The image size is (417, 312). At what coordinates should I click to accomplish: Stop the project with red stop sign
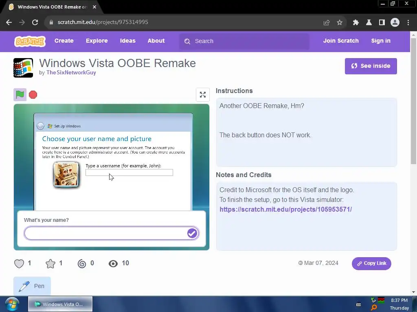tap(33, 95)
